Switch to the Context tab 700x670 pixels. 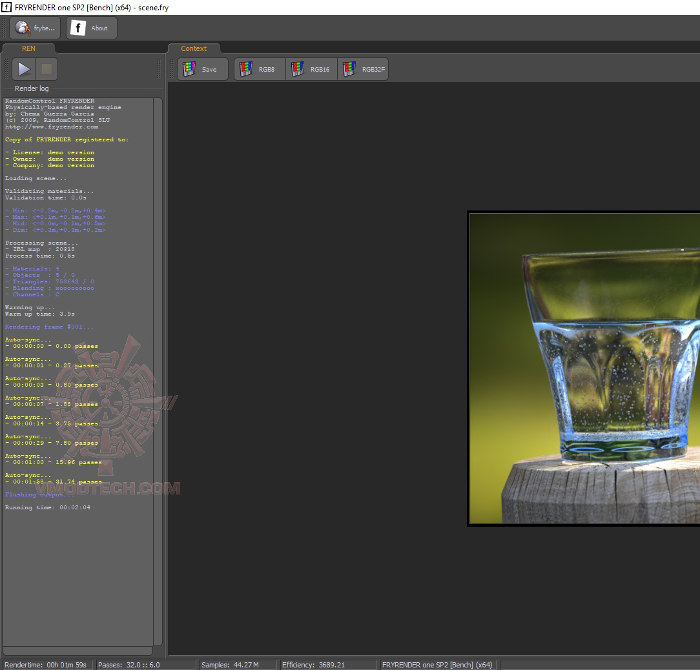click(x=194, y=48)
